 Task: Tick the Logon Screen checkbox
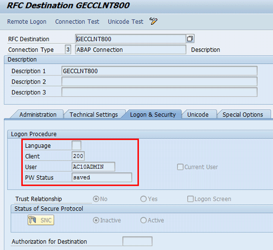(x=190, y=199)
